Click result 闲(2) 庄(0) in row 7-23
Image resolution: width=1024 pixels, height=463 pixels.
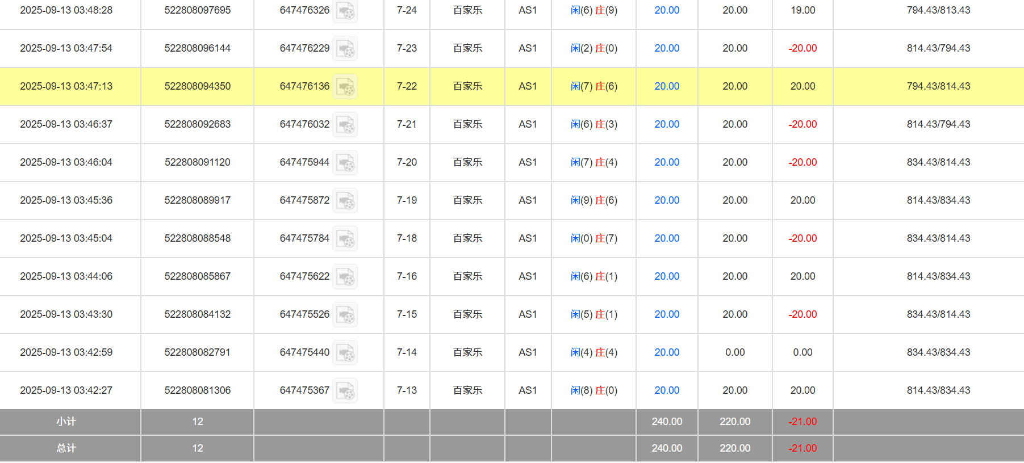tap(594, 48)
